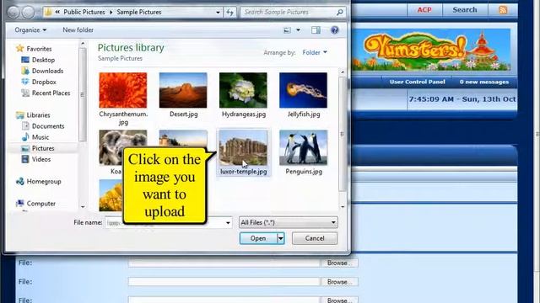Open the File name dropdown arrow
The image size is (540, 303).
tap(228, 222)
